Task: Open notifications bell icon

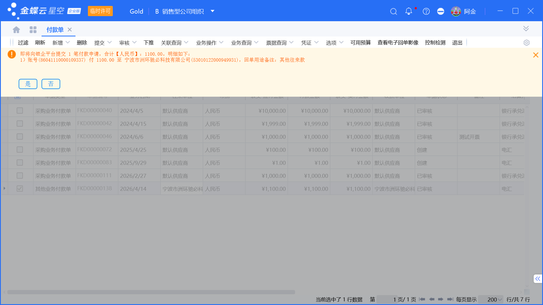Action: click(x=408, y=11)
